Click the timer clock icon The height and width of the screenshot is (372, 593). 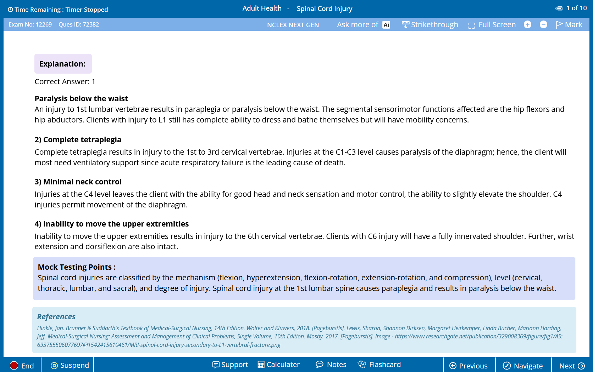pyautogui.click(x=10, y=10)
